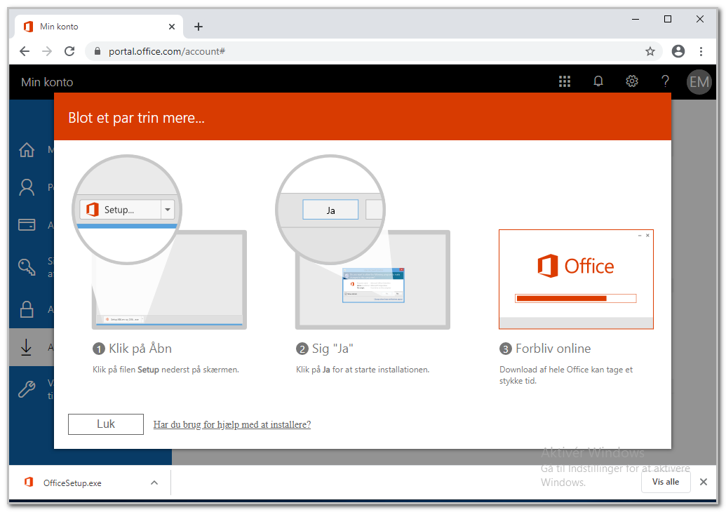Click the 'Sig "Ja"' heading
Viewport: 726px width, 512px height.
pos(332,349)
